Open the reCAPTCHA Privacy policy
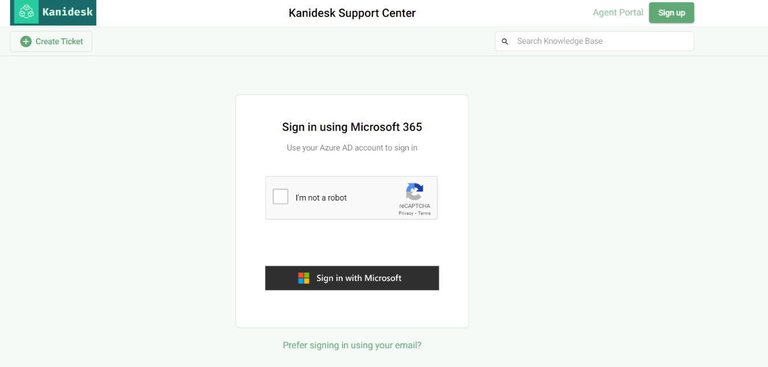This screenshot has height=367, width=768. coord(406,213)
